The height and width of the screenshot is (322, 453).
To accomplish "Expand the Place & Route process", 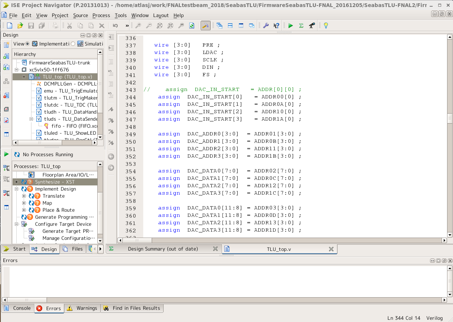I will tap(24, 210).
